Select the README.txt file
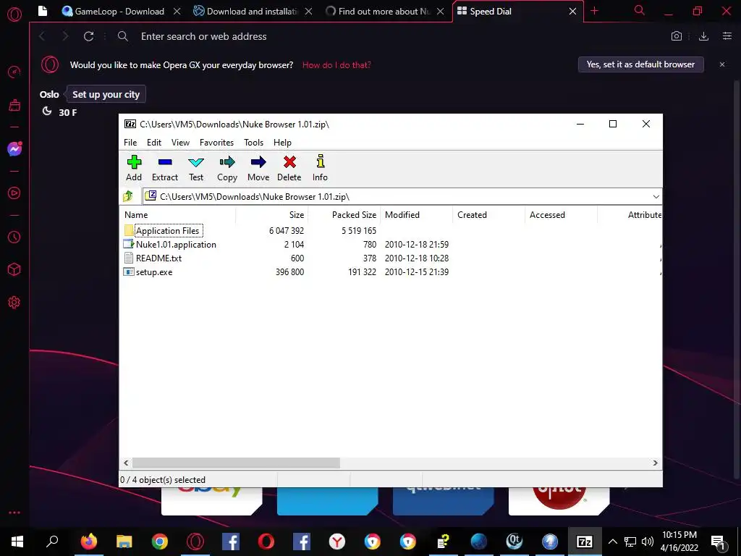Image resolution: width=741 pixels, height=556 pixels. click(158, 258)
